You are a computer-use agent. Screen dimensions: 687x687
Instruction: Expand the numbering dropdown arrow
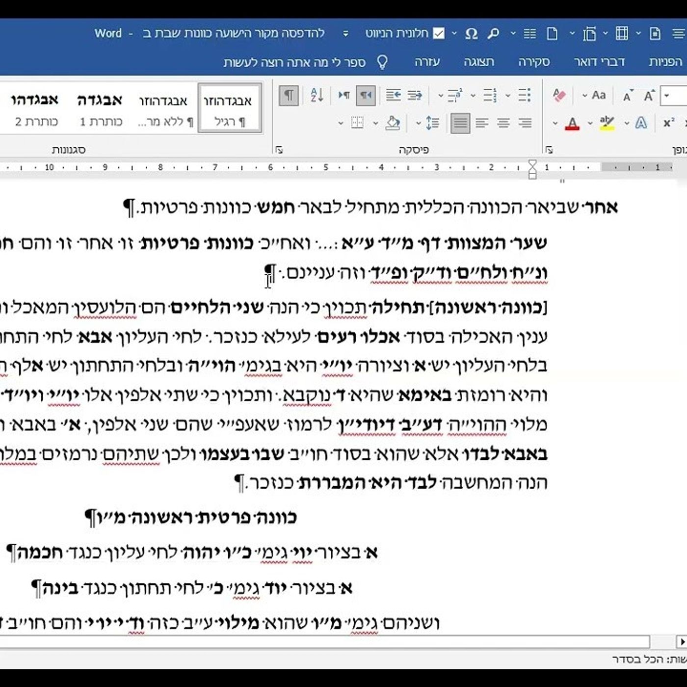(x=473, y=95)
